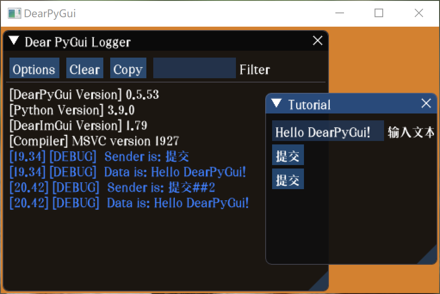Click the Filter input field

(x=194, y=68)
